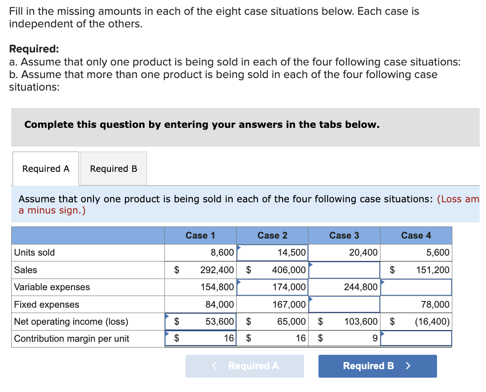Click the Case 3 column header
Screen dimensions: 486x392
pos(344,235)
